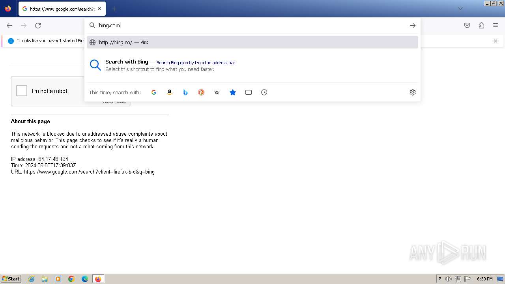Select Firefox taskbar button
505x284 pixels.
click(98, 279)
